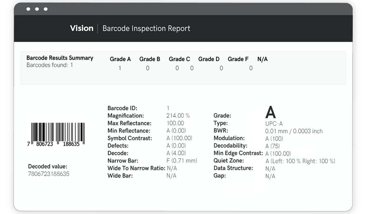The width and height of the screenshot is (367, 214).
Task: Select the decoded value 7806723188635
Action: pos(49,174)
